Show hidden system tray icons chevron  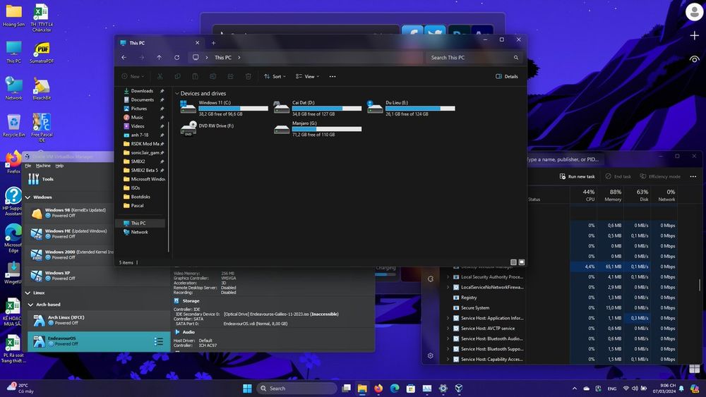tap(575, 389)
